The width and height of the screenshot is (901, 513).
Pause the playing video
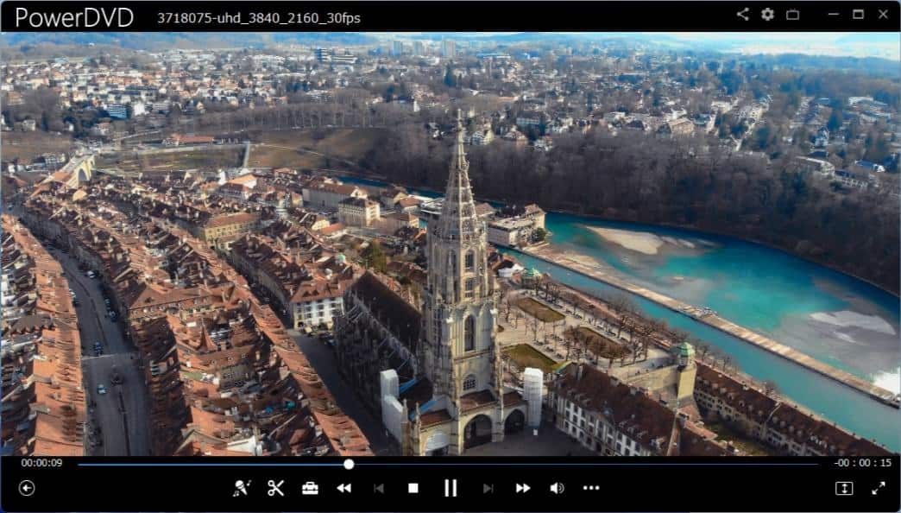click(x=450, y=488)
